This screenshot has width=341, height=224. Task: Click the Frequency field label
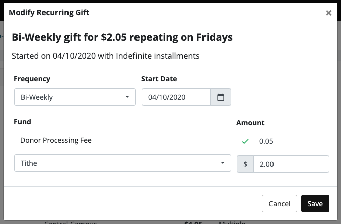(x=32, y=79)
